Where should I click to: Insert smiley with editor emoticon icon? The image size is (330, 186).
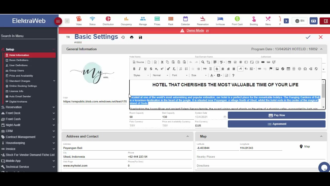[300, 69]
